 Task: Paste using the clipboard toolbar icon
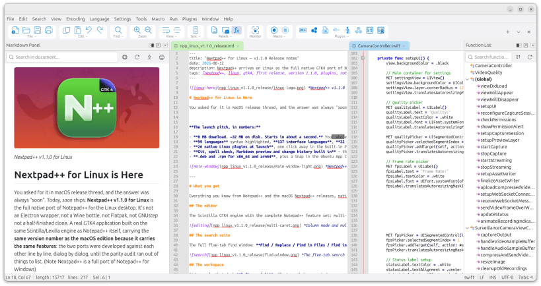point(78,30)
